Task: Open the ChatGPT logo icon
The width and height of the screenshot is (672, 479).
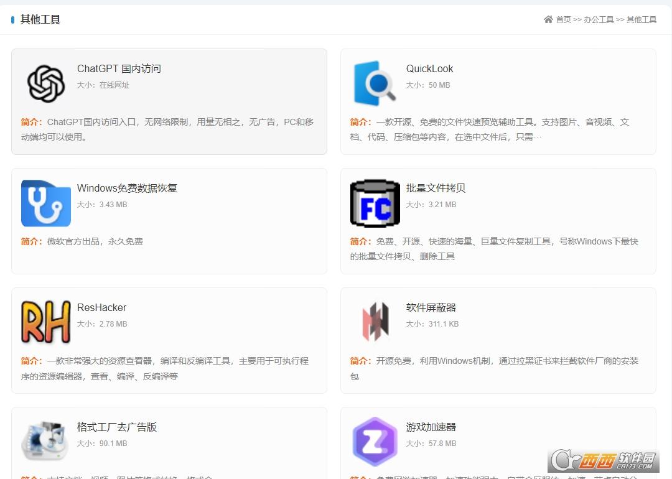Action: point(46,83)
